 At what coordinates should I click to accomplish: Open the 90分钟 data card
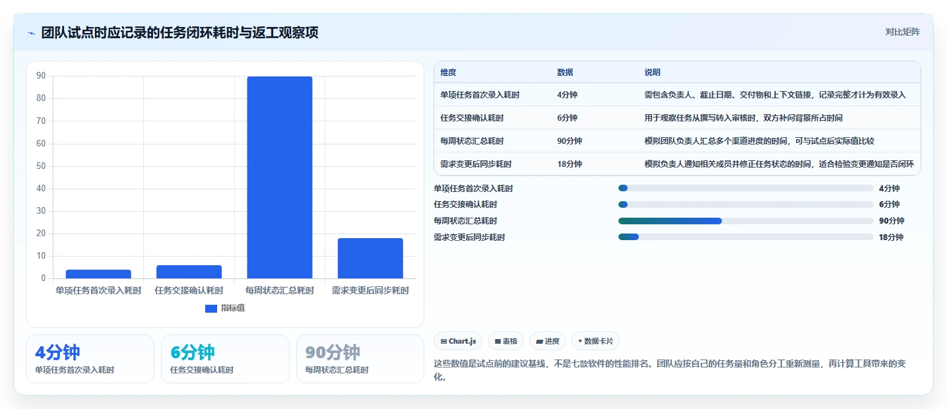pyautogui.click(x=360, y=359)
